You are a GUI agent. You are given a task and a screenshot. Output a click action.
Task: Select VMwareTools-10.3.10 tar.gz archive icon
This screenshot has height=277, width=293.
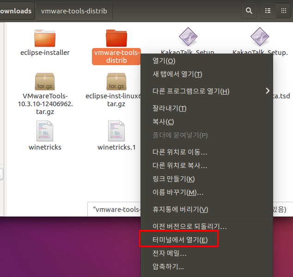point(45,82)
